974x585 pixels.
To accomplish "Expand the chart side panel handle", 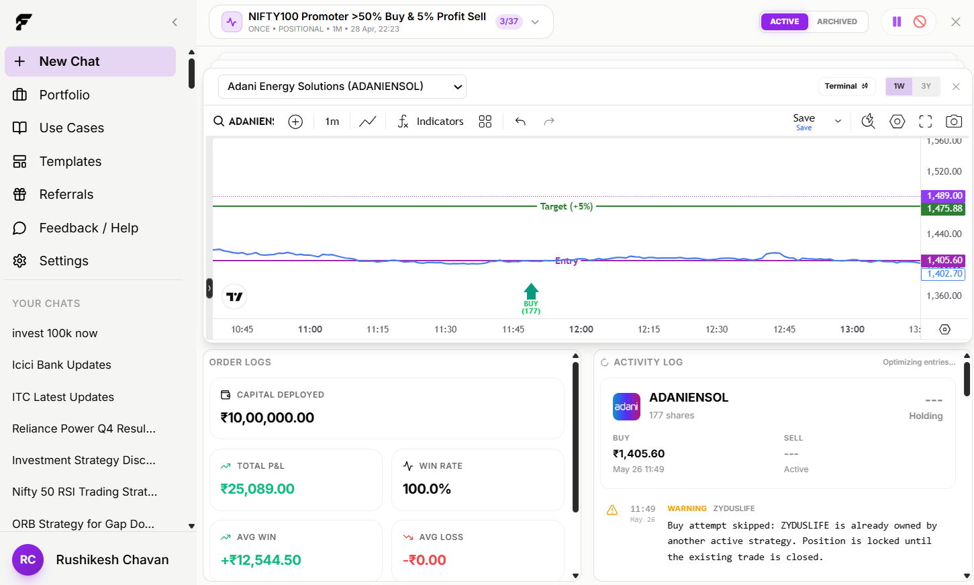I will click(x=209, y=289).
